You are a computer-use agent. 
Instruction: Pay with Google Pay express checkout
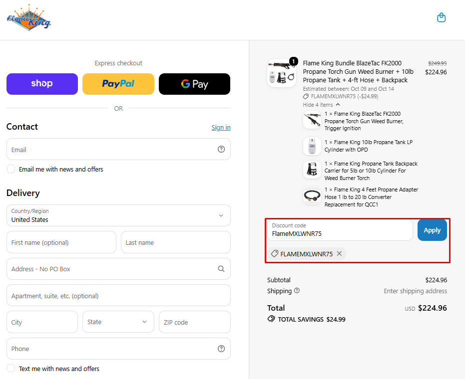[x=195, y=84]
